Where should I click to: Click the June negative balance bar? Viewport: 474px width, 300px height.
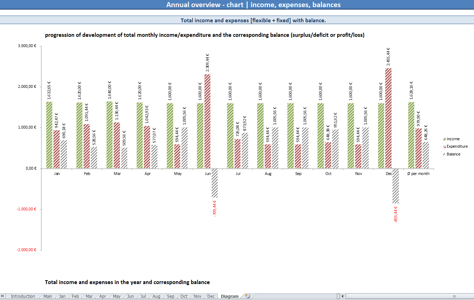(x=215, y=183)
